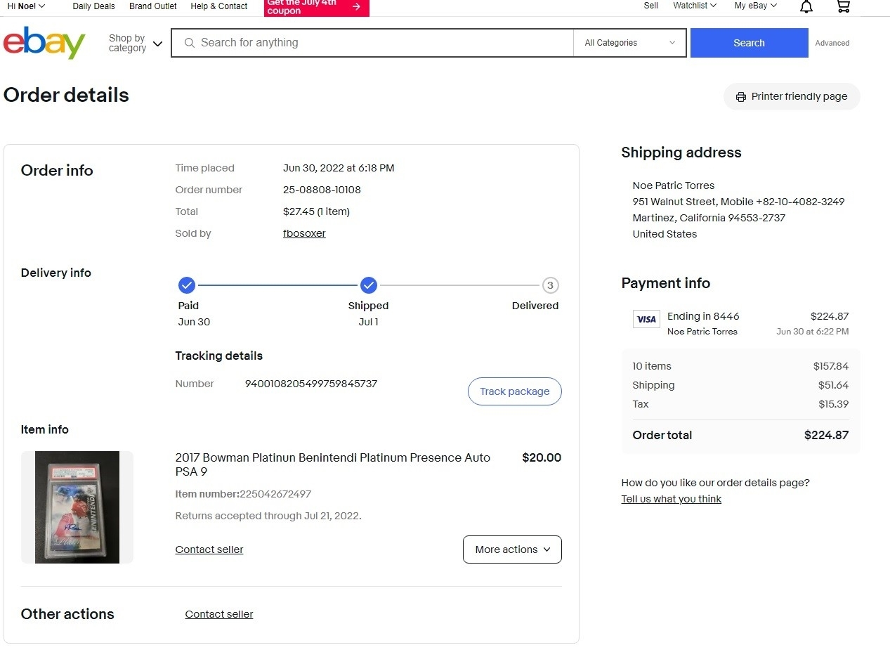Click the item price $20.00

542,457
